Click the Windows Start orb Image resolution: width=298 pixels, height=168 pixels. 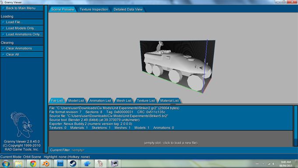click(6, 164)
